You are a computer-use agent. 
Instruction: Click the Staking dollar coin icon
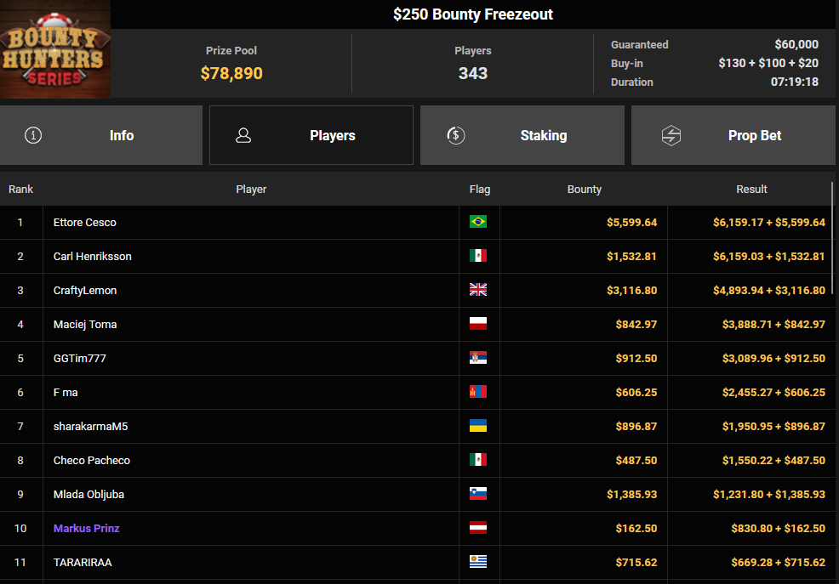tap(455, 135)
